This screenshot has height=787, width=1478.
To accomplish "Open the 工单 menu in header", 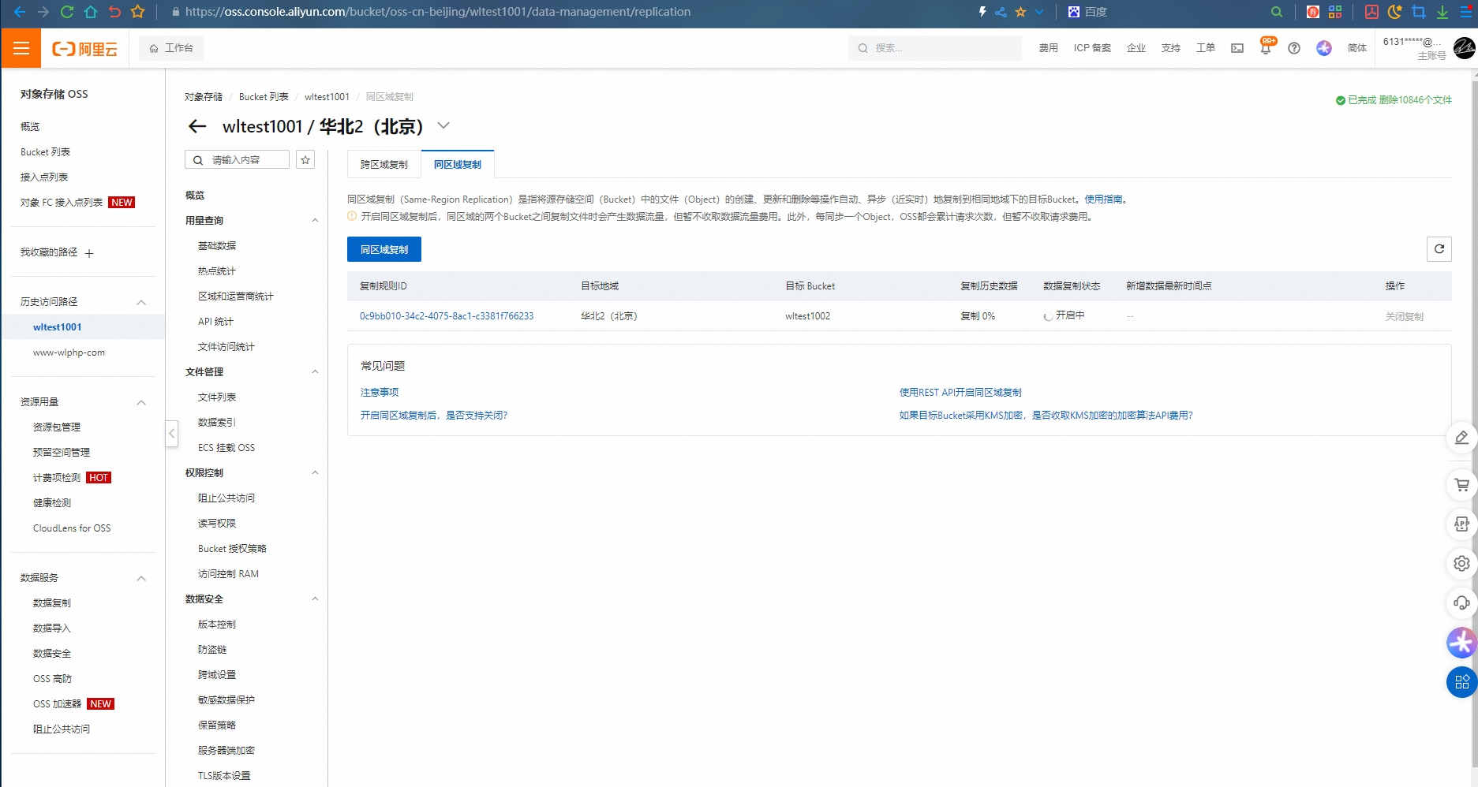I will coord(1205,48).
